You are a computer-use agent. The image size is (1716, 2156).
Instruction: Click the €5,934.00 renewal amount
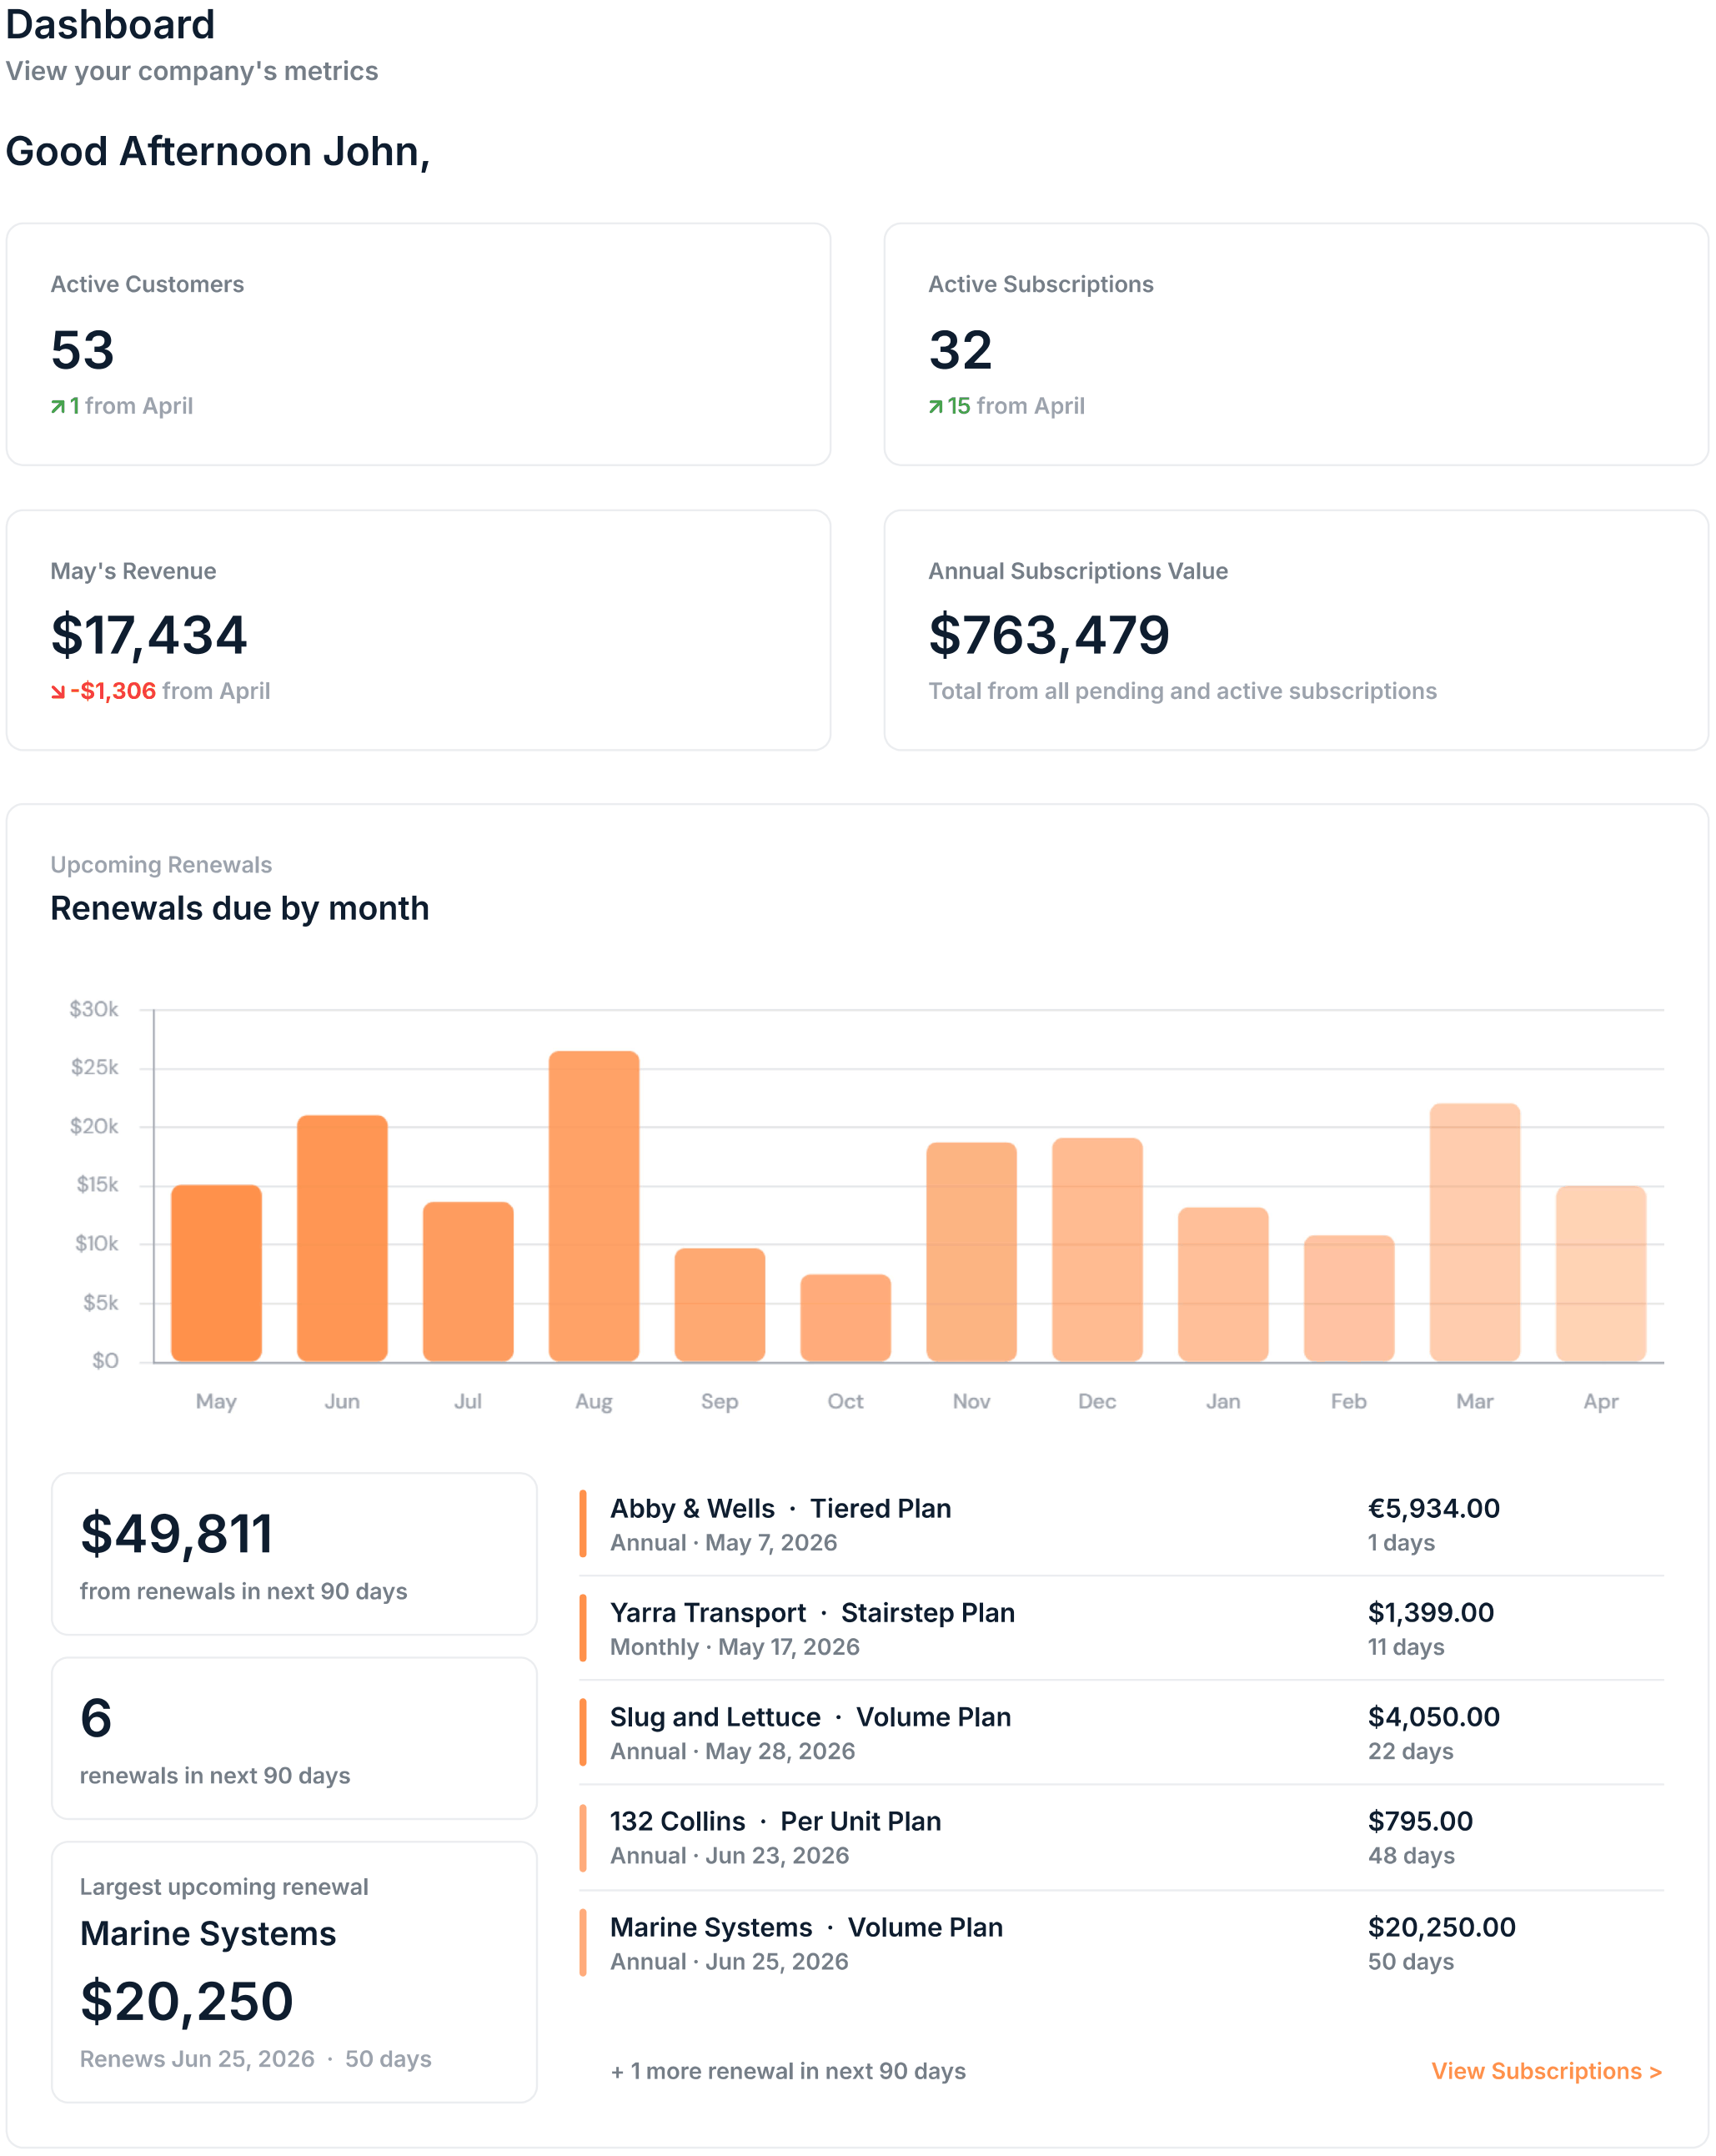(1434, 1508)
